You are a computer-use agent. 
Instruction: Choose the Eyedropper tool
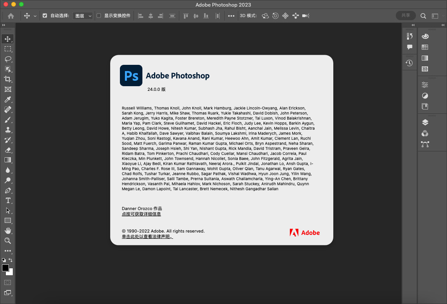point(8,99)
